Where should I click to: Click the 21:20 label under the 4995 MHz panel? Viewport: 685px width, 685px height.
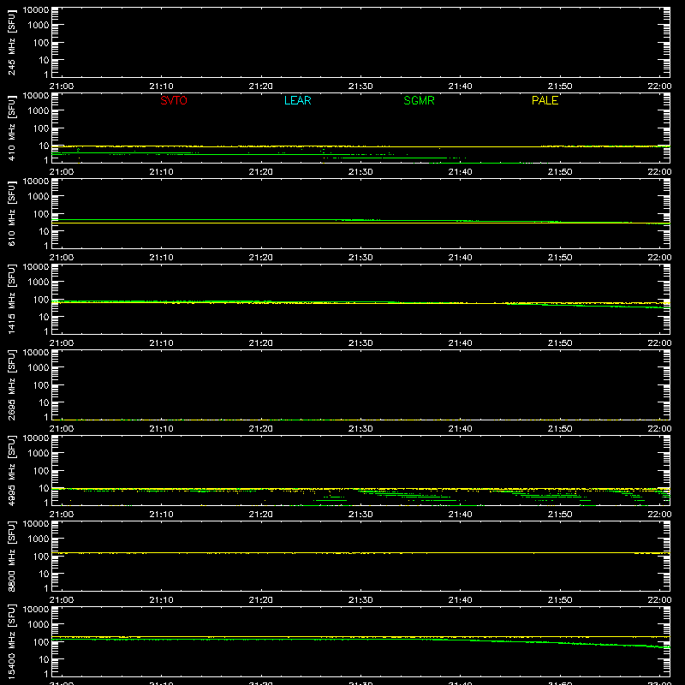click(261, 515)
